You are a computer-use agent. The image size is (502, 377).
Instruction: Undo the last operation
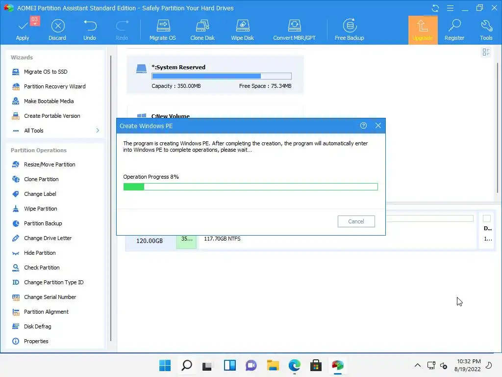tap(90, 29)
